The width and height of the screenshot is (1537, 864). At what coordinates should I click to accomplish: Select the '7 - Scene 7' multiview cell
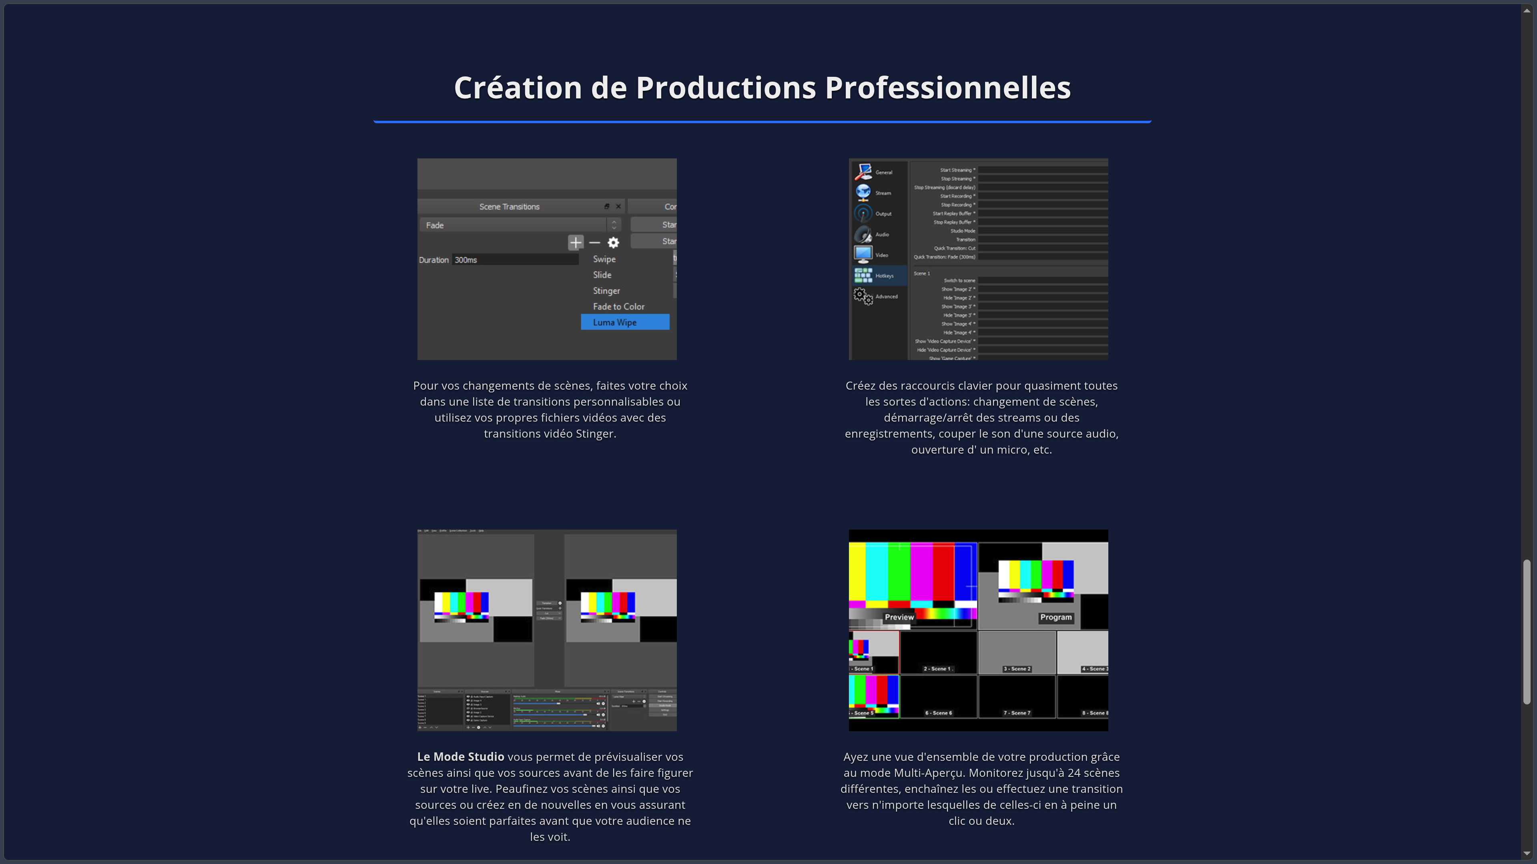tap(1017, 697)
